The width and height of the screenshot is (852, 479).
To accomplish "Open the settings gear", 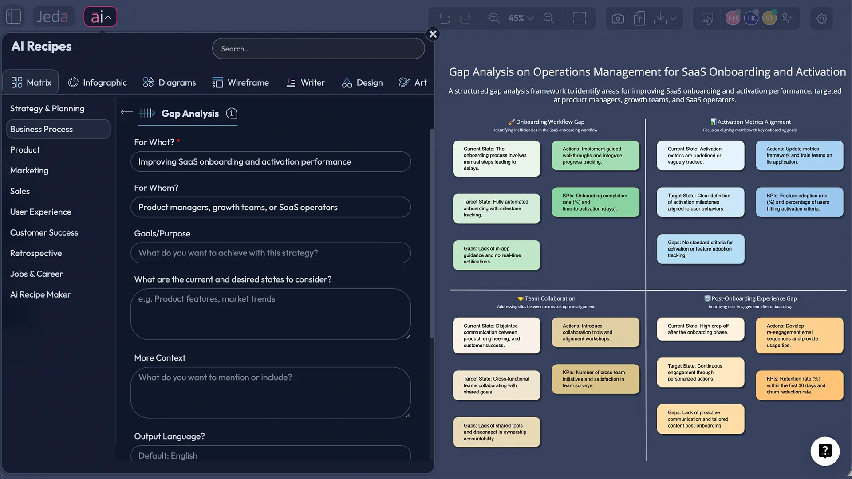I will (x=822, y=19).
